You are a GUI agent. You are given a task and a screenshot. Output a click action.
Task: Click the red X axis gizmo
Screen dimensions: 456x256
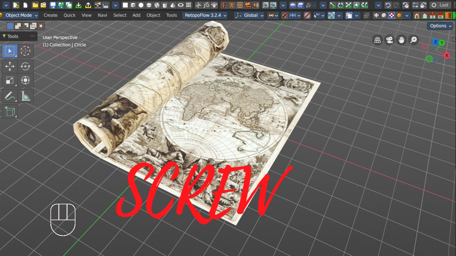447,55
